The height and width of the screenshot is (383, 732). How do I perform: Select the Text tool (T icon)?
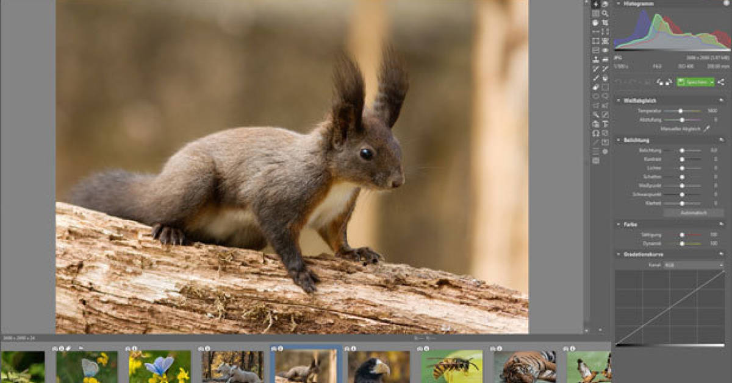click(605, 125)
